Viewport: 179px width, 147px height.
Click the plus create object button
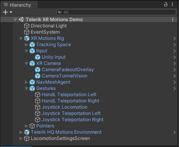pyautogui.click(x=5, y=12)
